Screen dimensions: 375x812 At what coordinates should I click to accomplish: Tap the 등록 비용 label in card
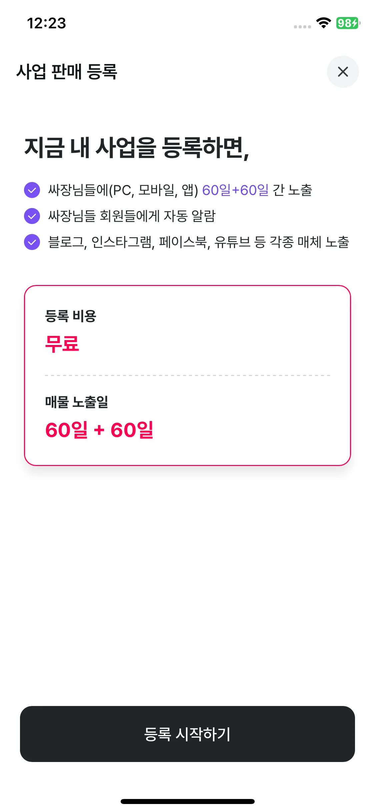point(71,316)
